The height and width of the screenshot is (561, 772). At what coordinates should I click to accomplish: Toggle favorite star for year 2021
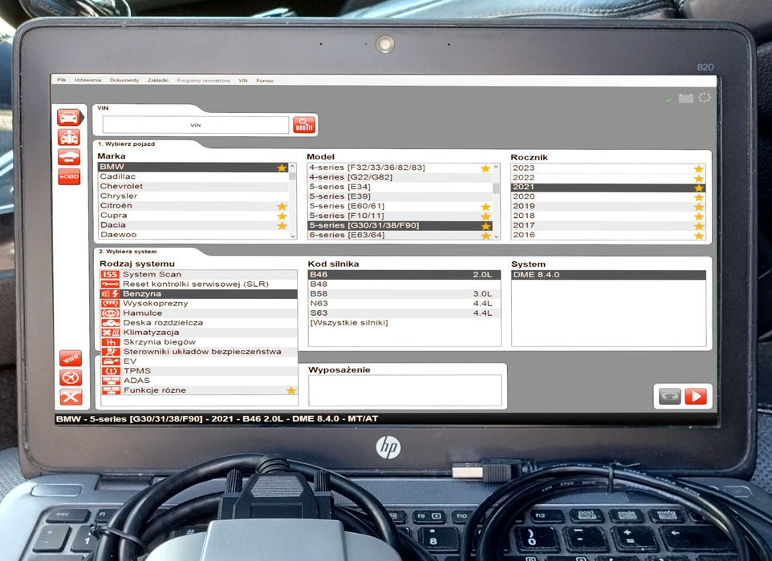699,188
